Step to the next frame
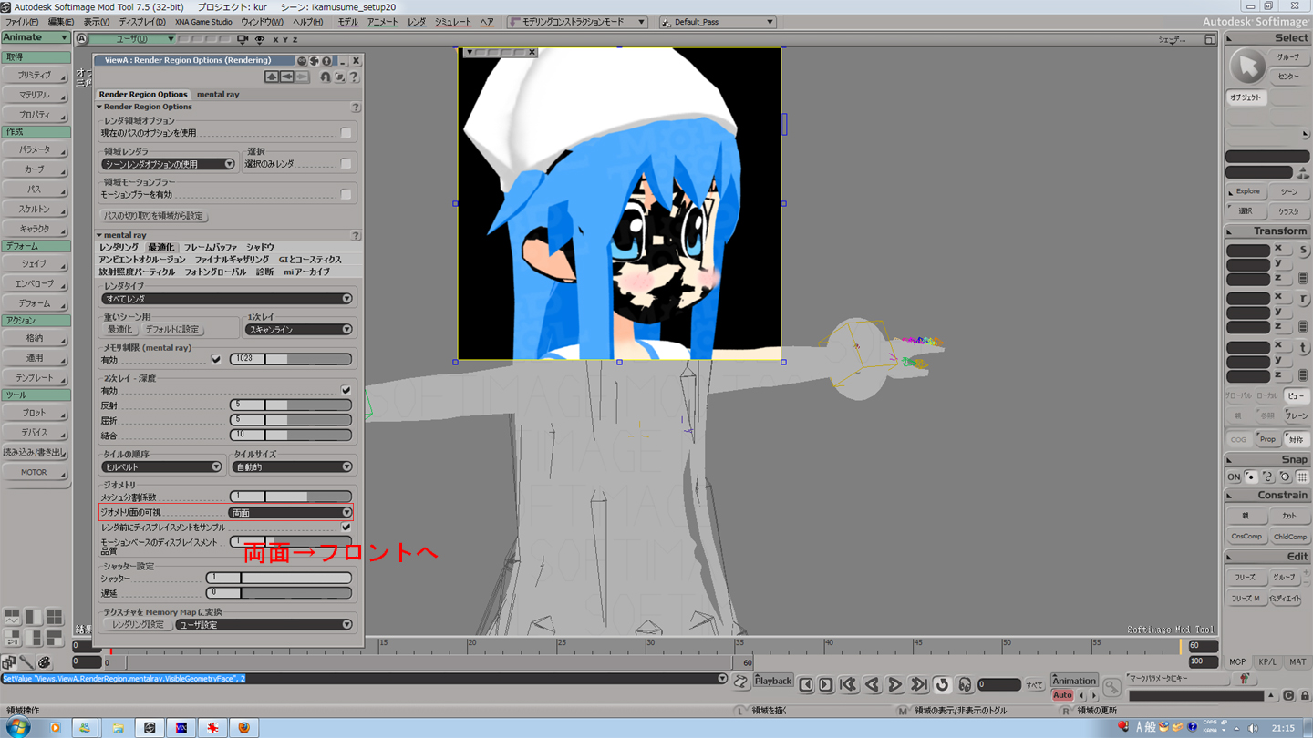 click(826, 684)
